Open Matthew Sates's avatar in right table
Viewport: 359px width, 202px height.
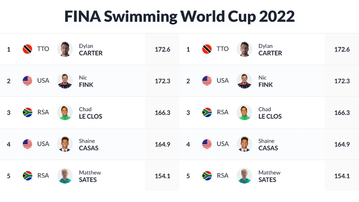click(x=244, y=176)
